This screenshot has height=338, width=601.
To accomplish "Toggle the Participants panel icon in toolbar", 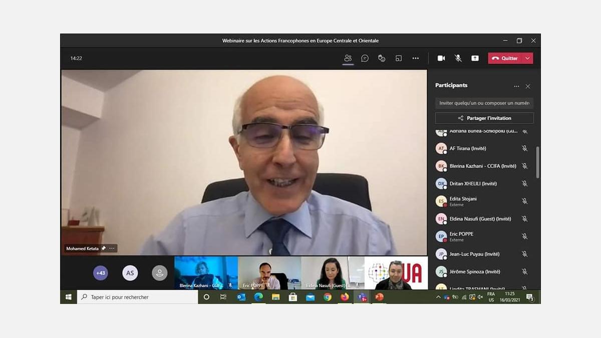I will pyautogui.click(x=348, y=58).
